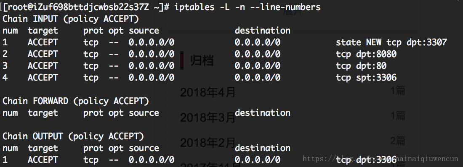Open the 2018年4月 archive link in background page
This screenshot has width=463, height=167.
[208, 92]
